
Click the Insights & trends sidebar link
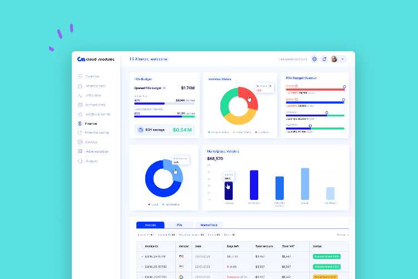(98, 114)
